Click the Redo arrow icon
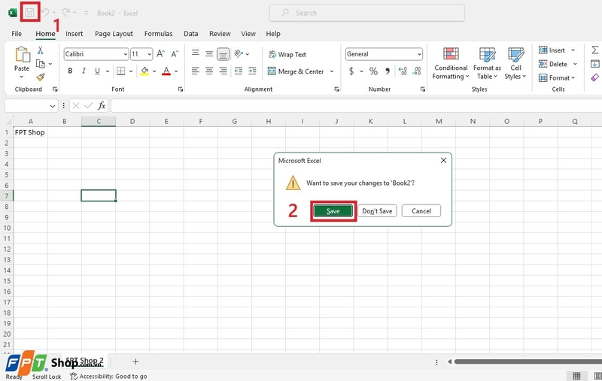602x381 pixels. (66, 13)
